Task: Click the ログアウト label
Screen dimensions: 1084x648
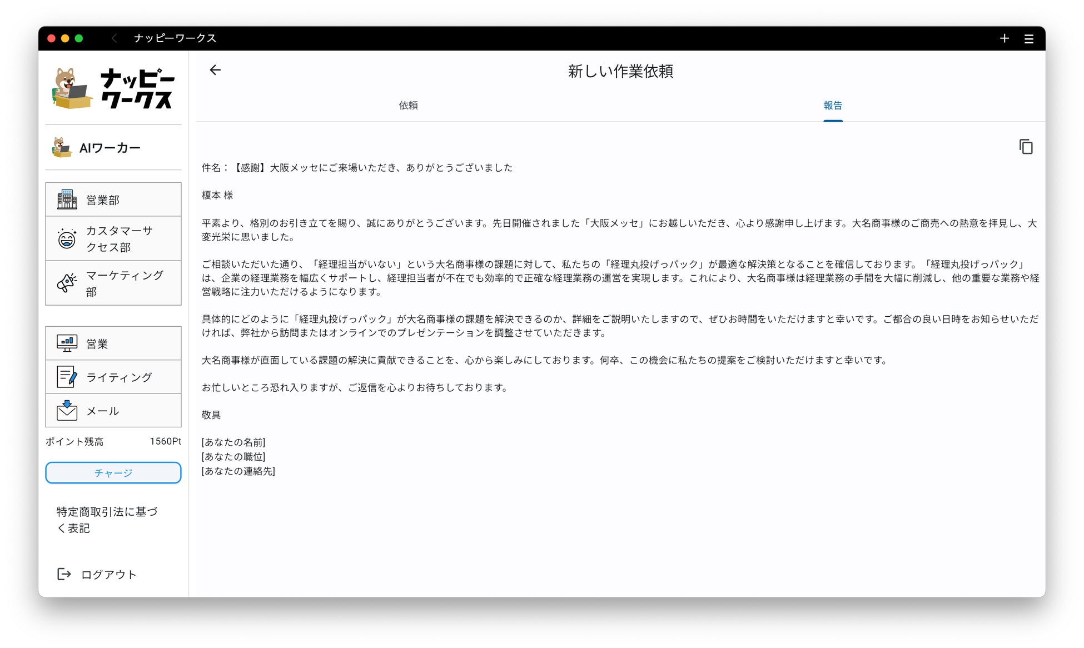Action: [109, 575]
